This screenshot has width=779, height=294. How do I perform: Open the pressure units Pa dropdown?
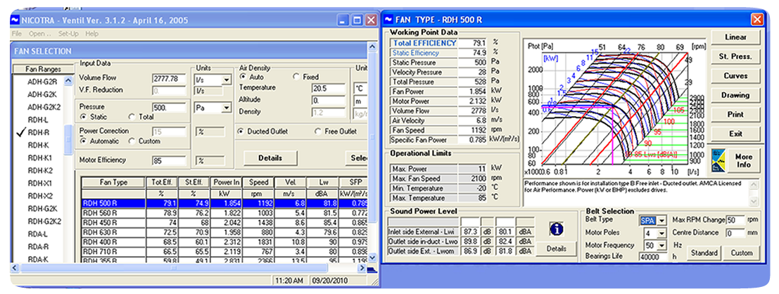click(x=227, y=108)
